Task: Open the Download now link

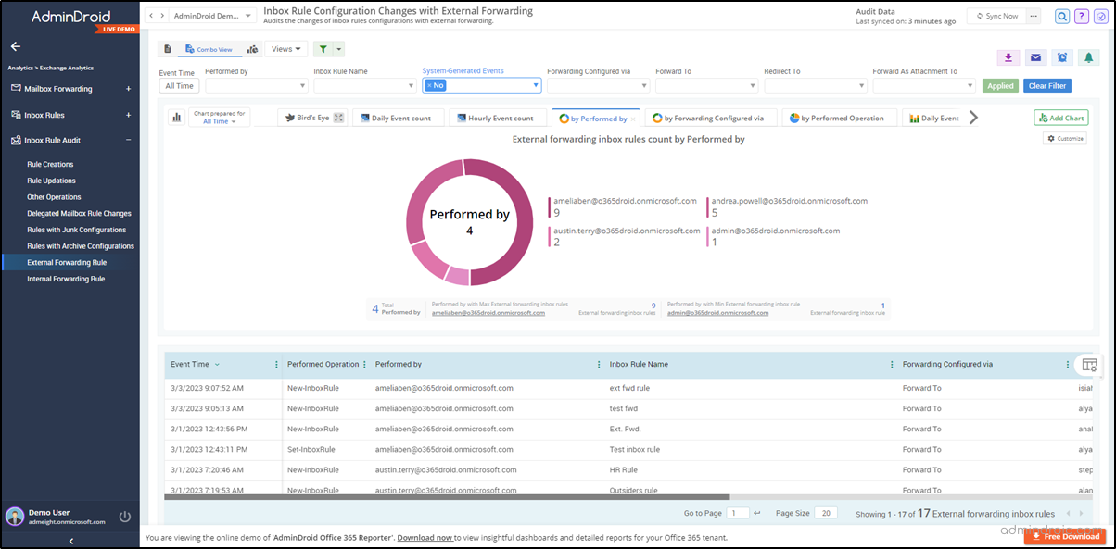Action: (x=425, y=537)
